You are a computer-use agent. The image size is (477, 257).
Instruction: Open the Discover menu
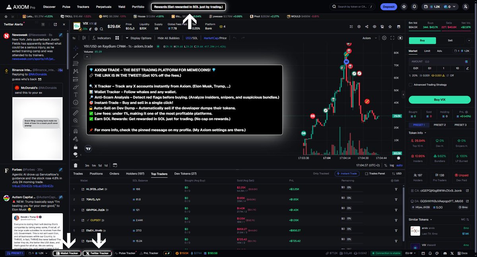coord(49,7)
